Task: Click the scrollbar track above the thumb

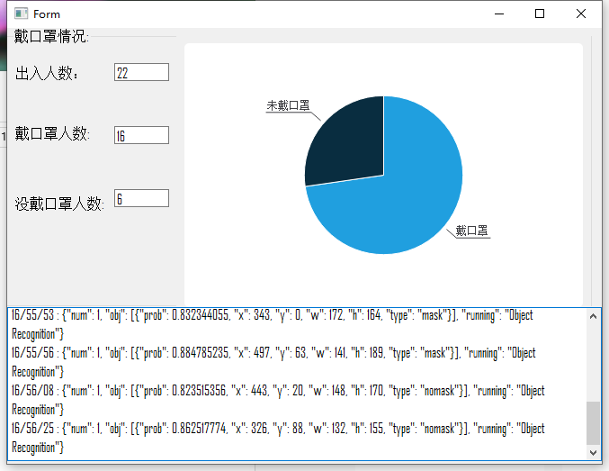Action: pos(592,360)
